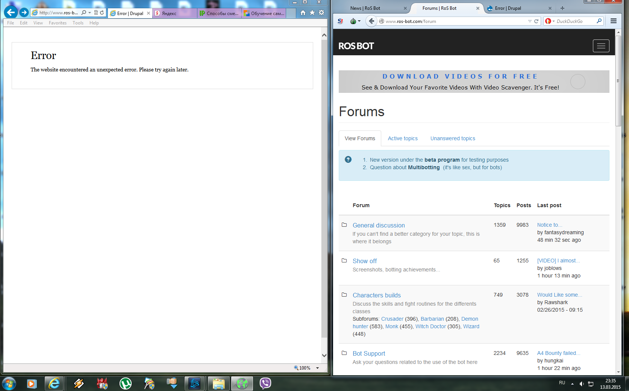Open the Help menu in Internet Explorer

click(x=94, y=23)
